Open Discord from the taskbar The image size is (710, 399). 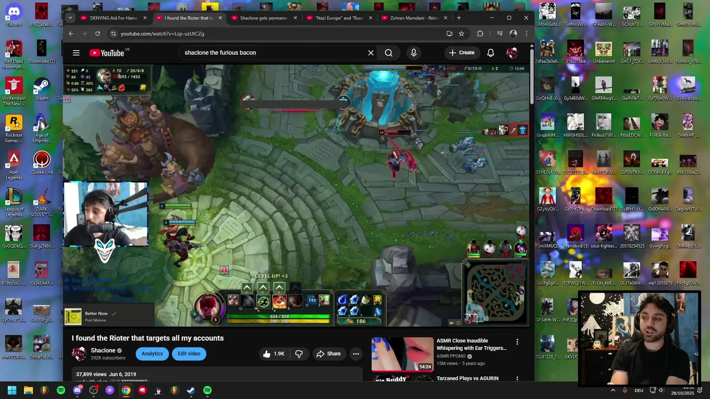pyautogui.click(x=77, y=390)
